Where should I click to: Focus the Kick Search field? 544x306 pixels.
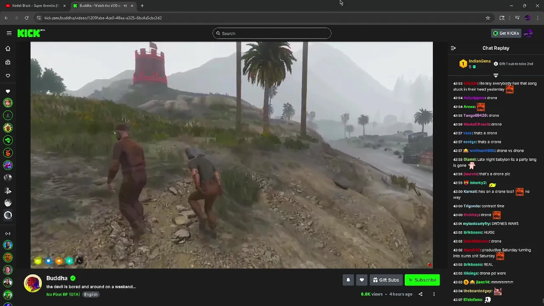click(x=272, y=33)
